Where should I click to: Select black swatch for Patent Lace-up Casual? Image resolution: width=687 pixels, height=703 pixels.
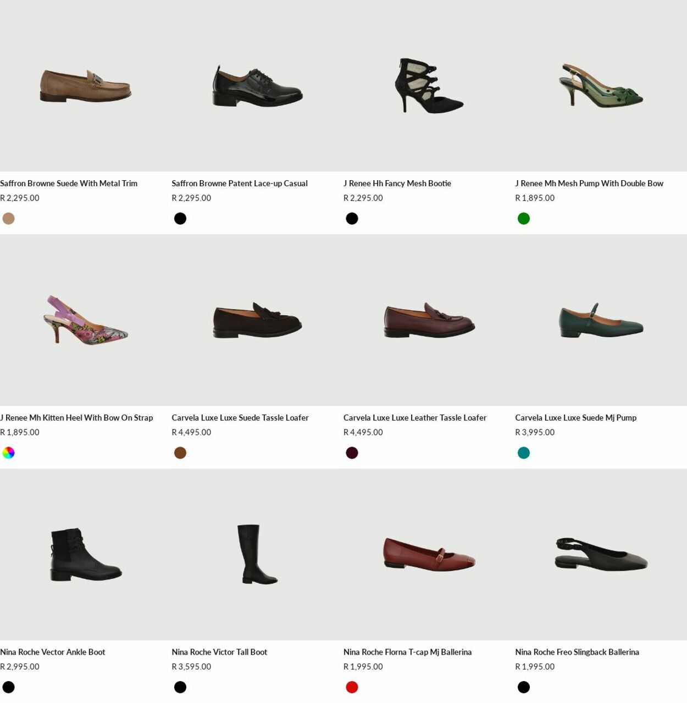[180, 219]
